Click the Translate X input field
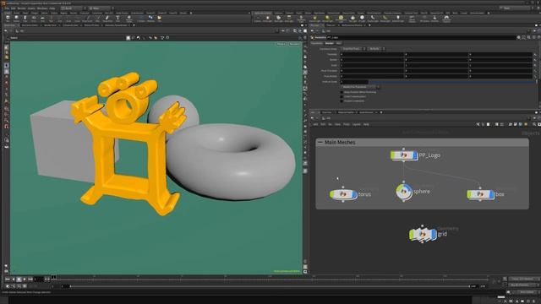Image resolution: width=541 pixels, height=304 pixels. (x=372, y=54)
